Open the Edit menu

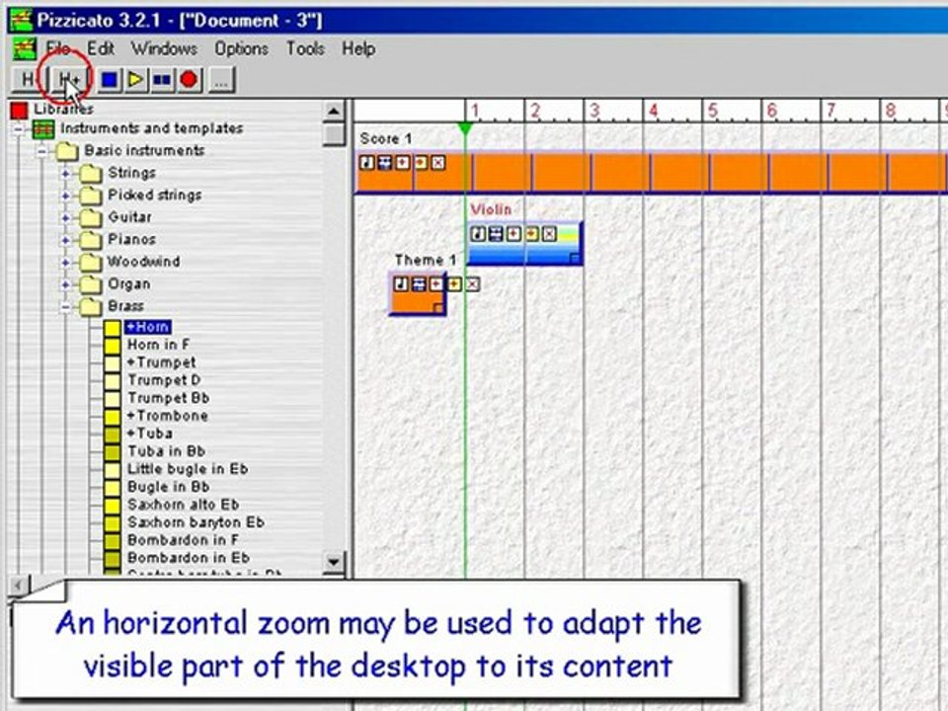101,48
